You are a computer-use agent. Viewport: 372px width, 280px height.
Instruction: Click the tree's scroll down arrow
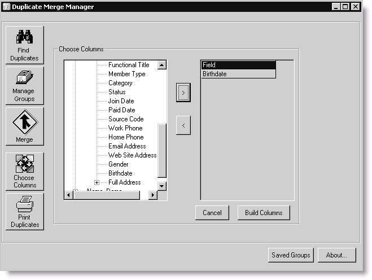[x=162, y=186]
